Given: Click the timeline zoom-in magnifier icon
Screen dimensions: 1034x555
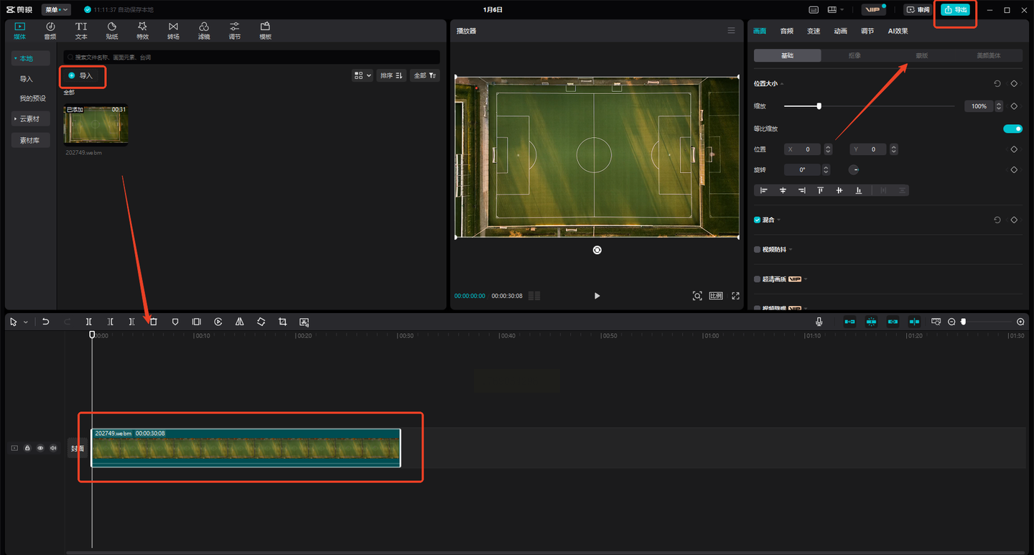Looking at the screenshot, I should click(x=1020, y=322).
